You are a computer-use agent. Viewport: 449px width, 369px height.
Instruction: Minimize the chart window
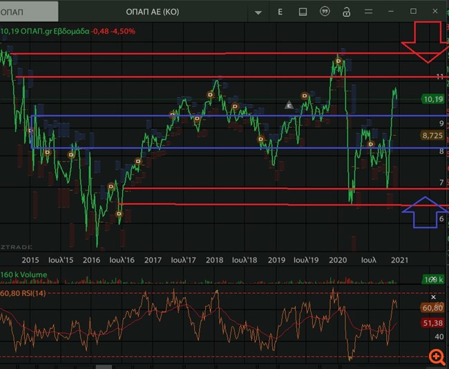click(391, 12)
